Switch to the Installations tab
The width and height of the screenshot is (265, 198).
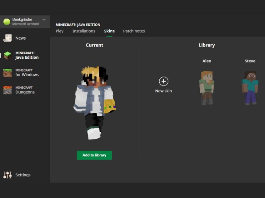pyautogui.click(x=84, y=31)
